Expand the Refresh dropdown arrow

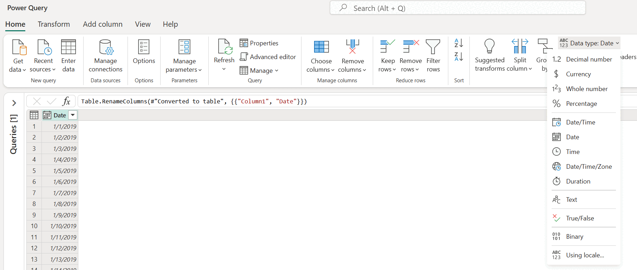click(x=224, y=69)
